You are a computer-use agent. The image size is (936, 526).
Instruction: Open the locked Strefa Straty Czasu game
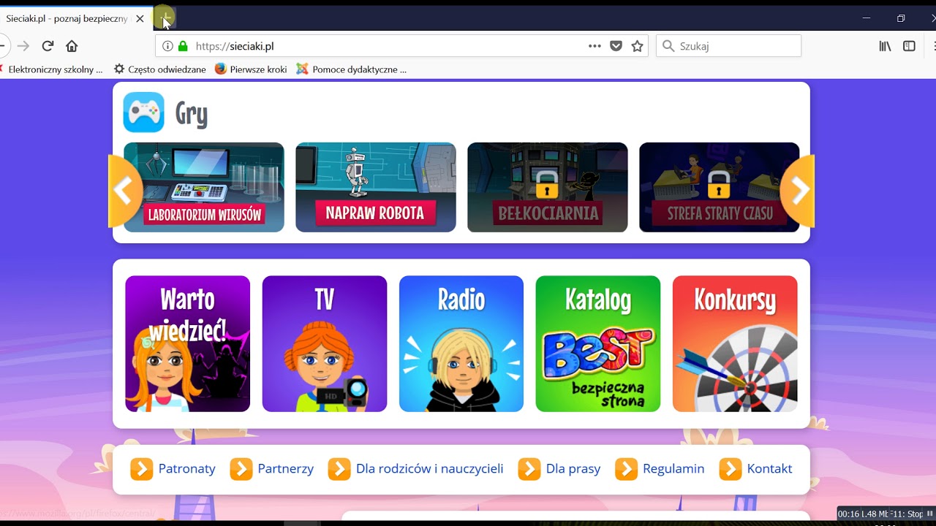click(x=720, y=187)
